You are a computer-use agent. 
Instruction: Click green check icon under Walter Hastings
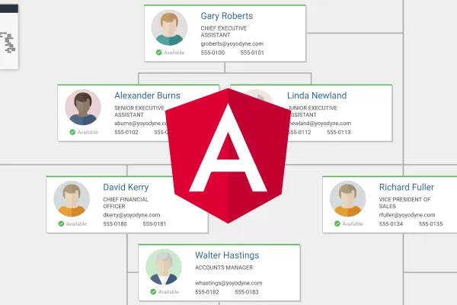pos(153,292)
